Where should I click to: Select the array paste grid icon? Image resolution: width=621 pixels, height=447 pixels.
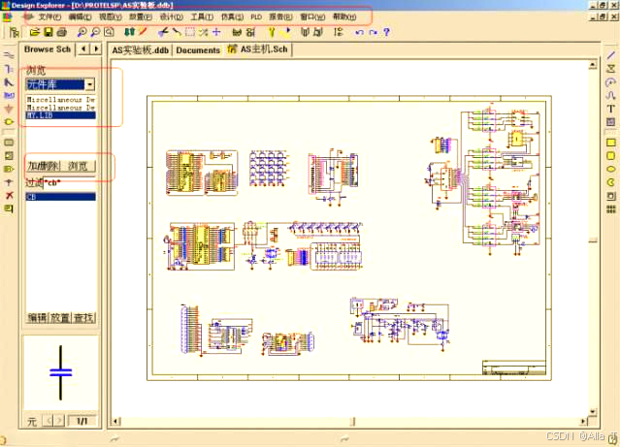tap(610, 209)
